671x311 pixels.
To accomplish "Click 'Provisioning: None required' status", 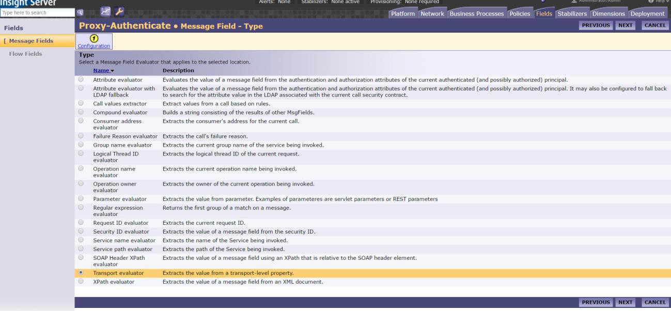I will coord(404,2).
